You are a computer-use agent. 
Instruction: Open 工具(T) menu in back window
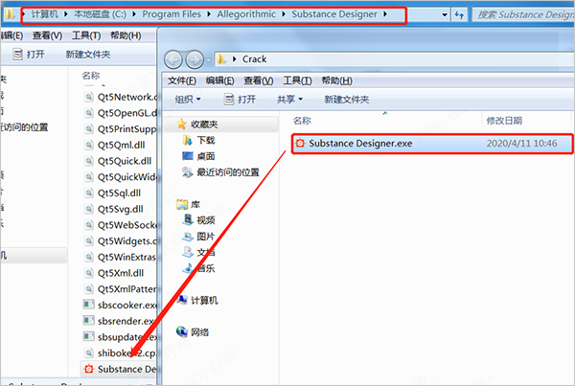(x=86, y=35)
